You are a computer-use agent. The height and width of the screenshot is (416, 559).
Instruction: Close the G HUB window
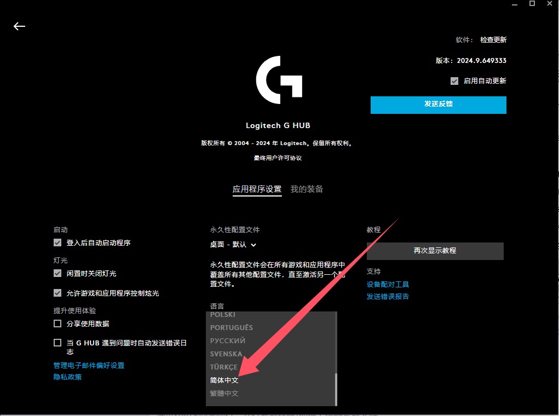pos(550,4)
